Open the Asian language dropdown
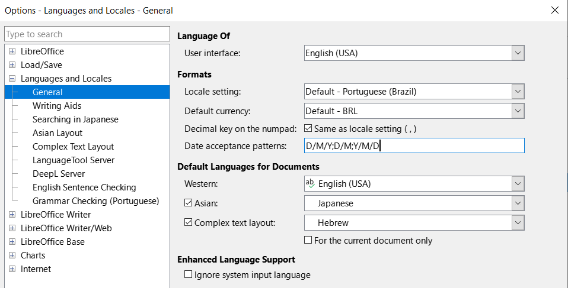 tap(518, 203)
